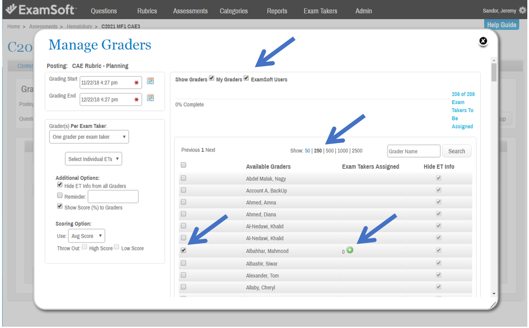Select checkbox for Ahmed, Amna
529x328 pixels.
pos(183,202)
